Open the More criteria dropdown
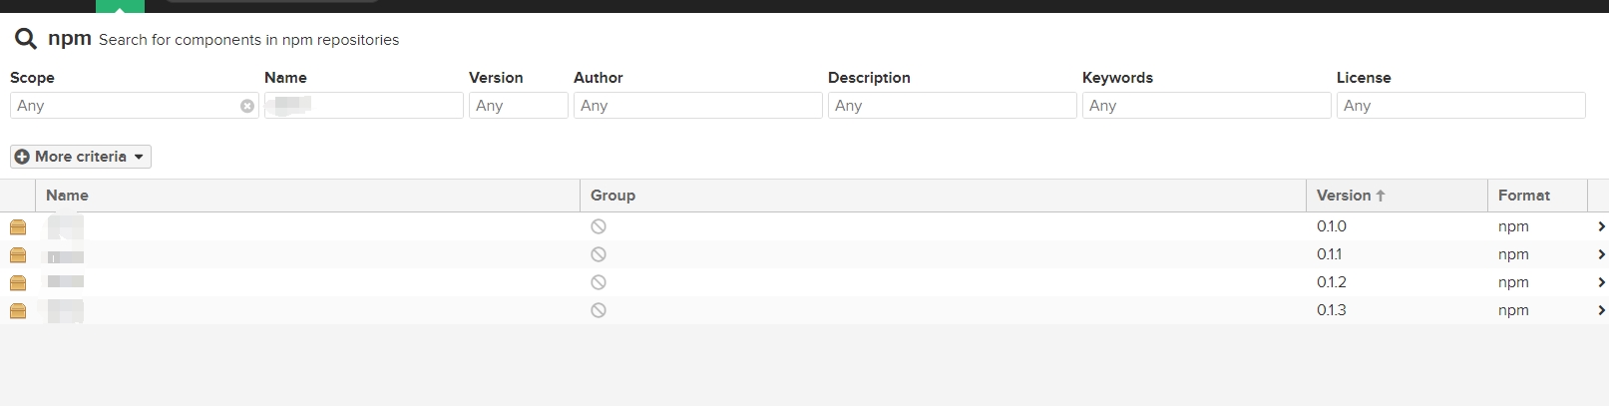 [x=81, y=157]
